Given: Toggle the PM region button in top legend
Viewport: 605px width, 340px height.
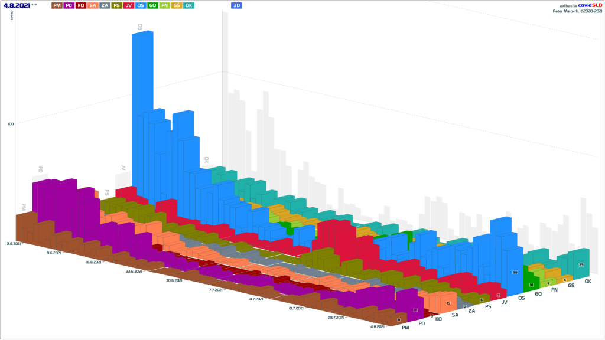Looking at the screenshot, I should click(x=57, y=5).
